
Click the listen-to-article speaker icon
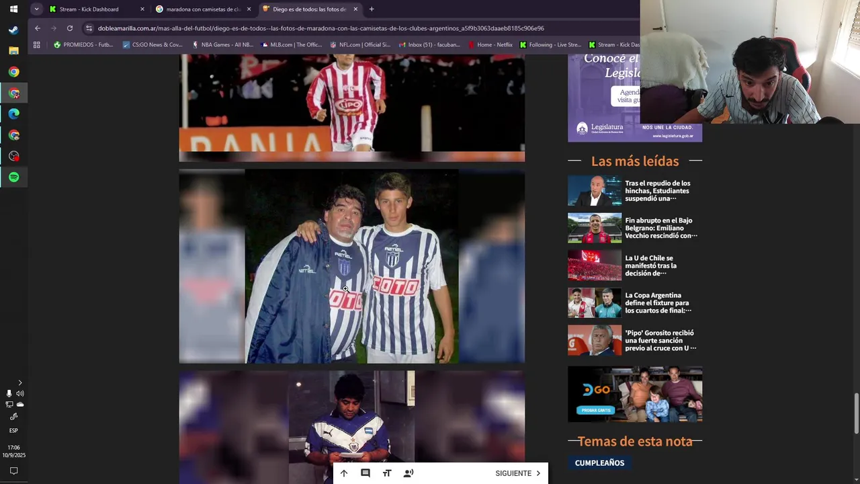pyautogui.click(x=408, y=473)
